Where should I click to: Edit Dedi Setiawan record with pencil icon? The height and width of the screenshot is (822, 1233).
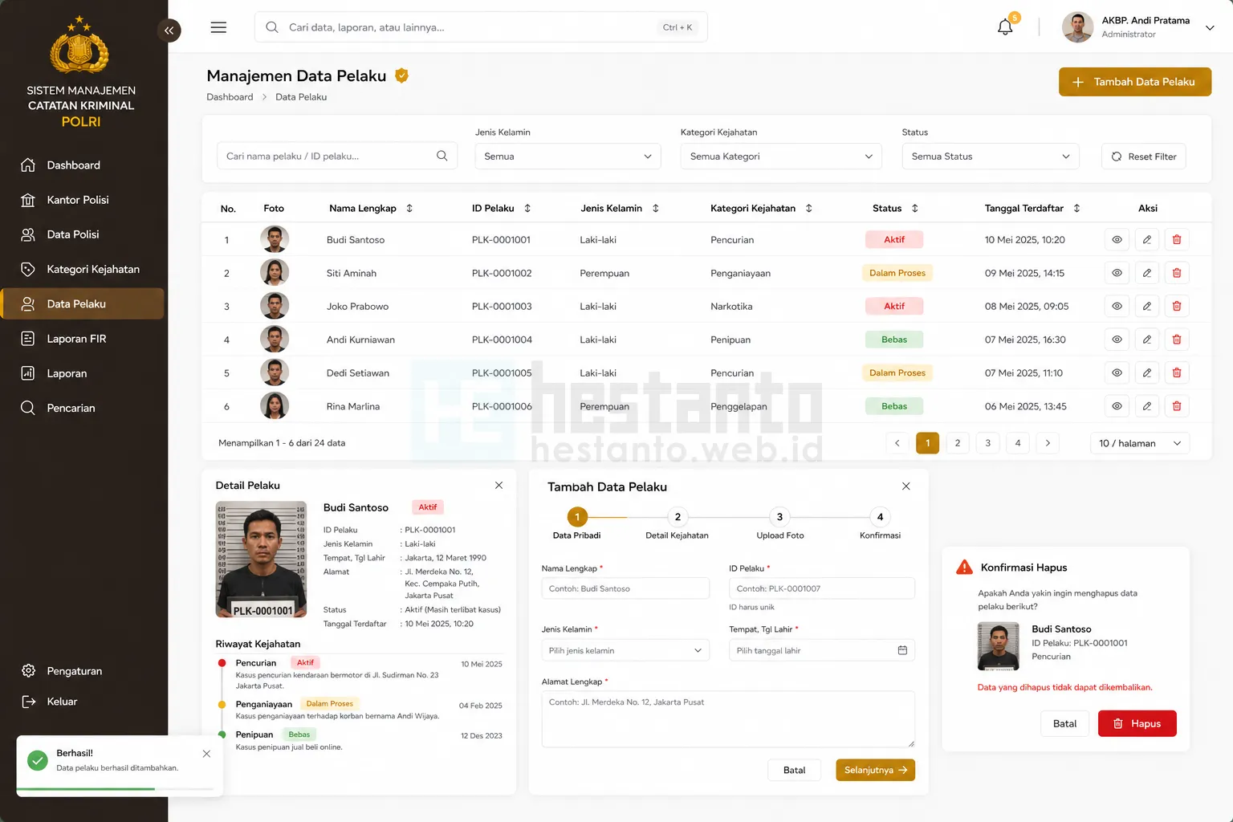pyautogui.click(x=1147, y=372)
